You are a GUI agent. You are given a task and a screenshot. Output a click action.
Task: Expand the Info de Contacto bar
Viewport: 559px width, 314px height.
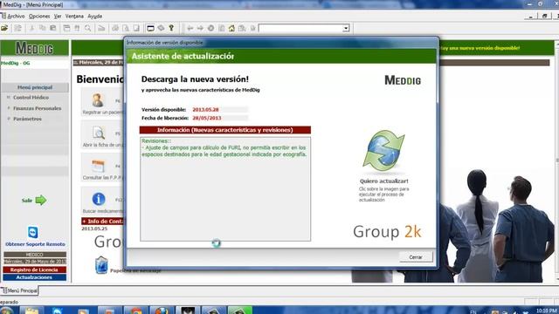[x=103, y=221]
